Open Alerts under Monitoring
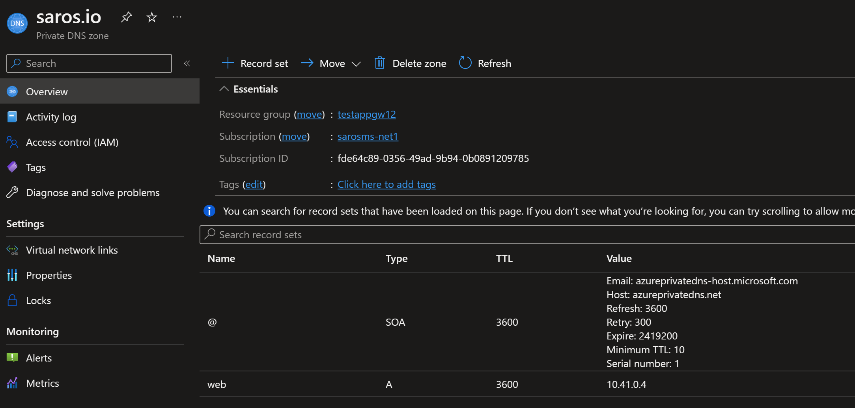 [39, 358]
